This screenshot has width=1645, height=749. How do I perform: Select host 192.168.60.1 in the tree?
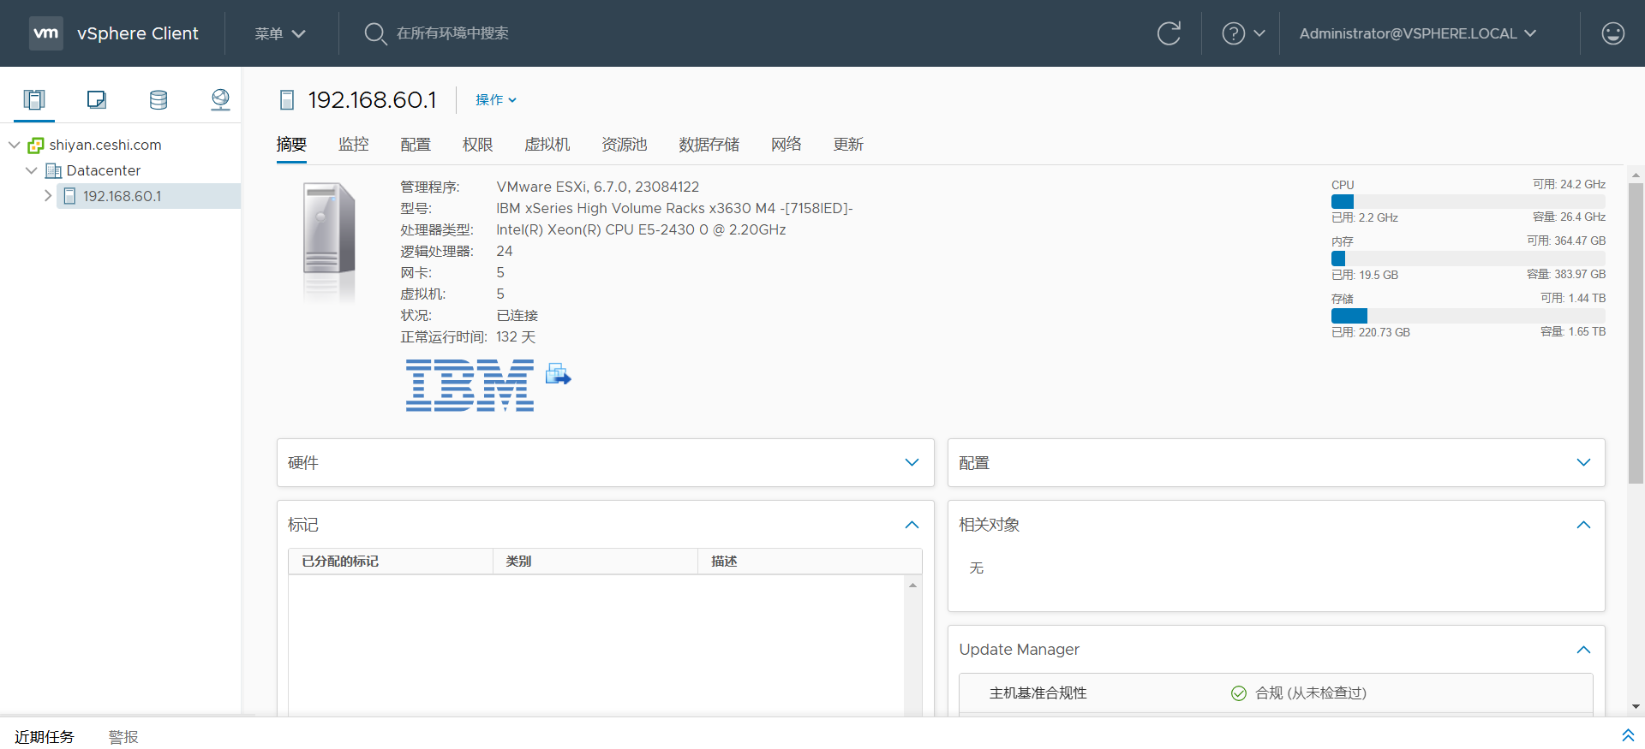point(123,196)
